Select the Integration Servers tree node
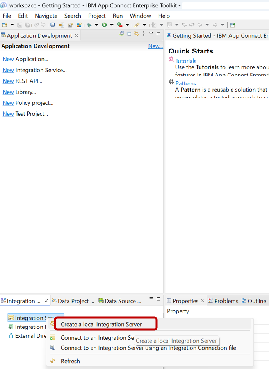269x369 pixels. point(36,318)
